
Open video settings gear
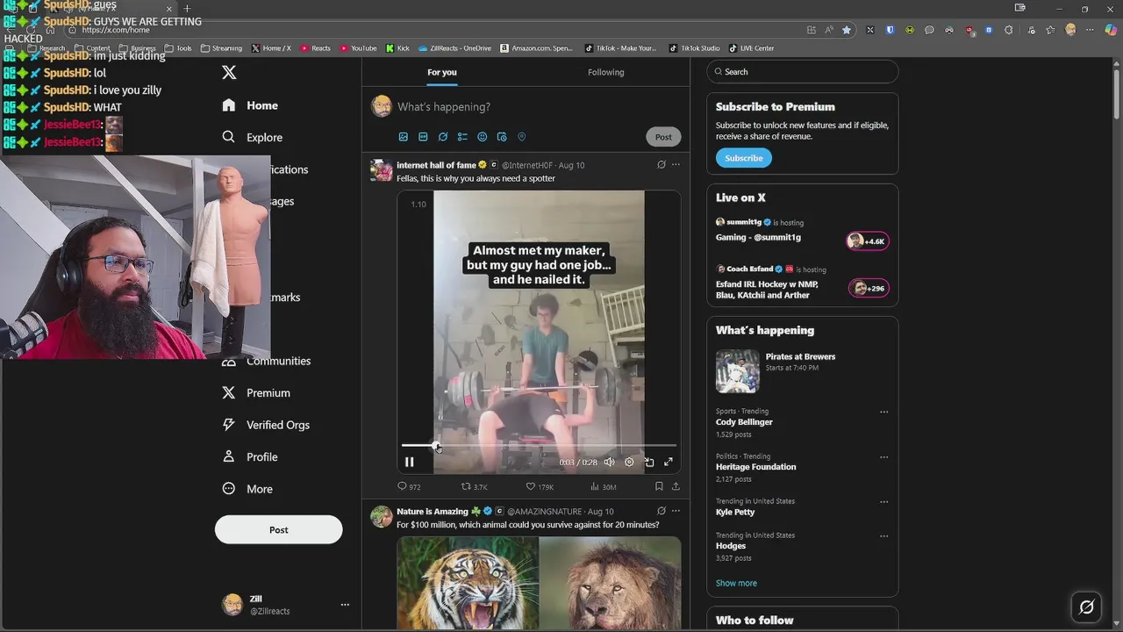click(629, 462)
